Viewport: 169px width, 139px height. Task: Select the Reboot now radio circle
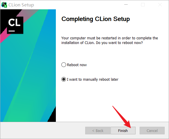(64, 65)
